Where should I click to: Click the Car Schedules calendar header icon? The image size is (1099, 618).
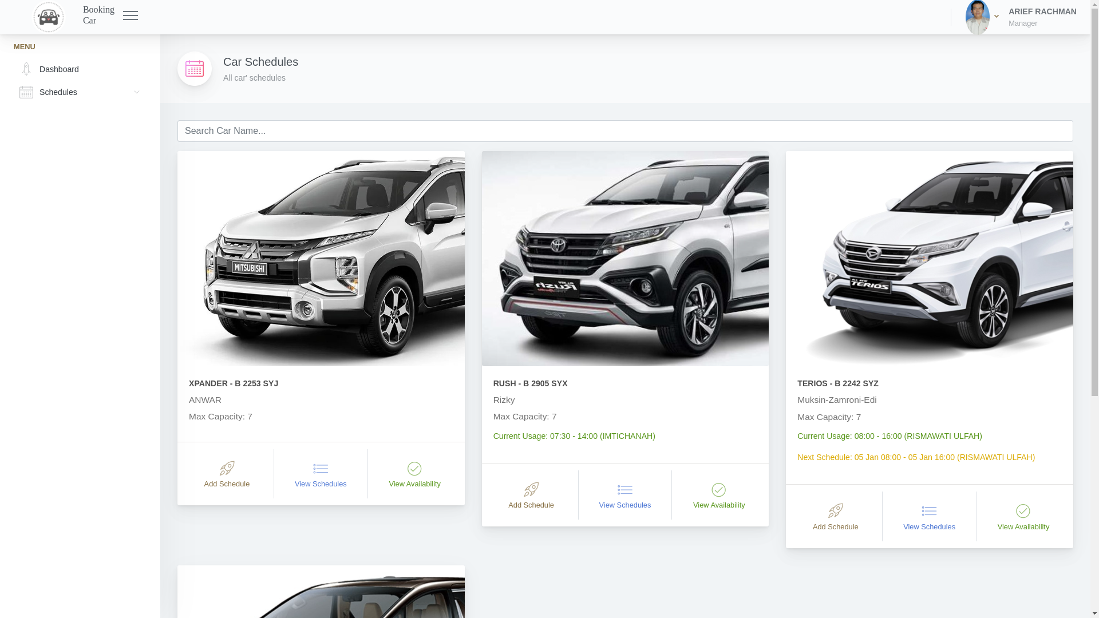pos(195,69)
